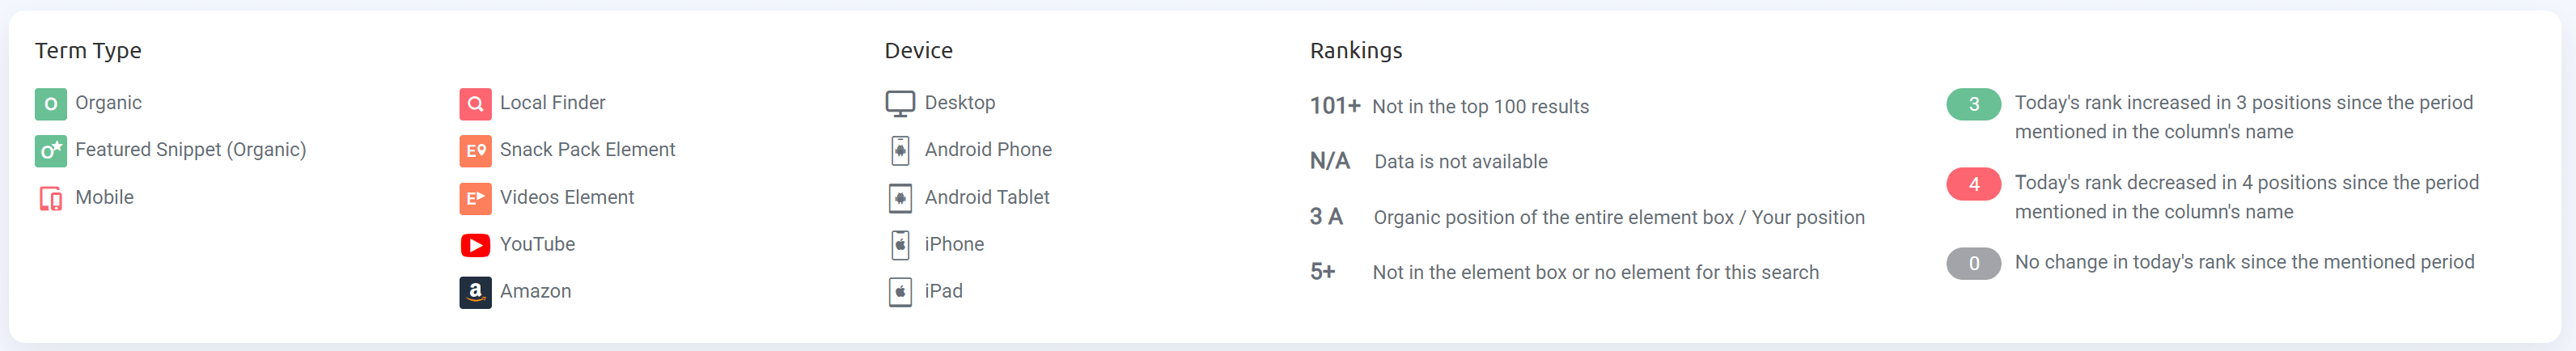The width and height of the screenshot is (2576, 351).
Task: Click the Featured Snippet (Organic) icon
Action: tap(50, 151)
